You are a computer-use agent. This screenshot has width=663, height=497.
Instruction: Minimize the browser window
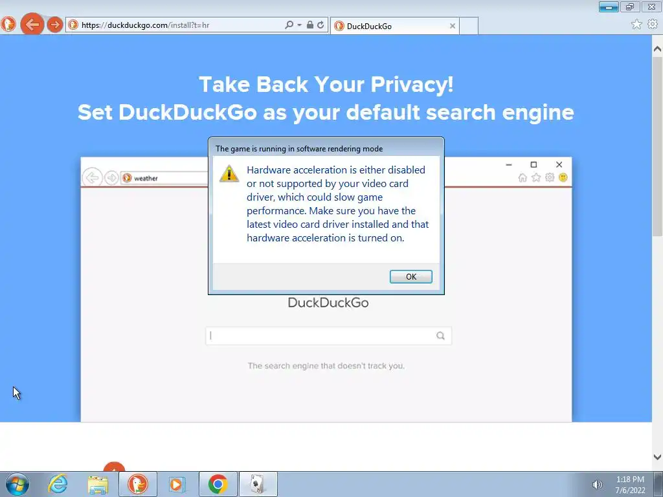[609, 6]
